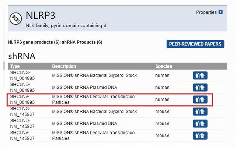Viewport: 236px width, 148px height.
Task: Click price button for human Bacterial Glycerol Stock
Action: (x=200, y=75)
